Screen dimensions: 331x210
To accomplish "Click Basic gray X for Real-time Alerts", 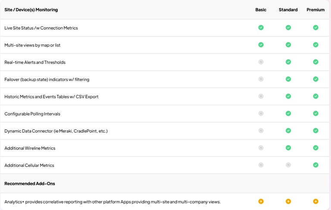I will 261,62.
